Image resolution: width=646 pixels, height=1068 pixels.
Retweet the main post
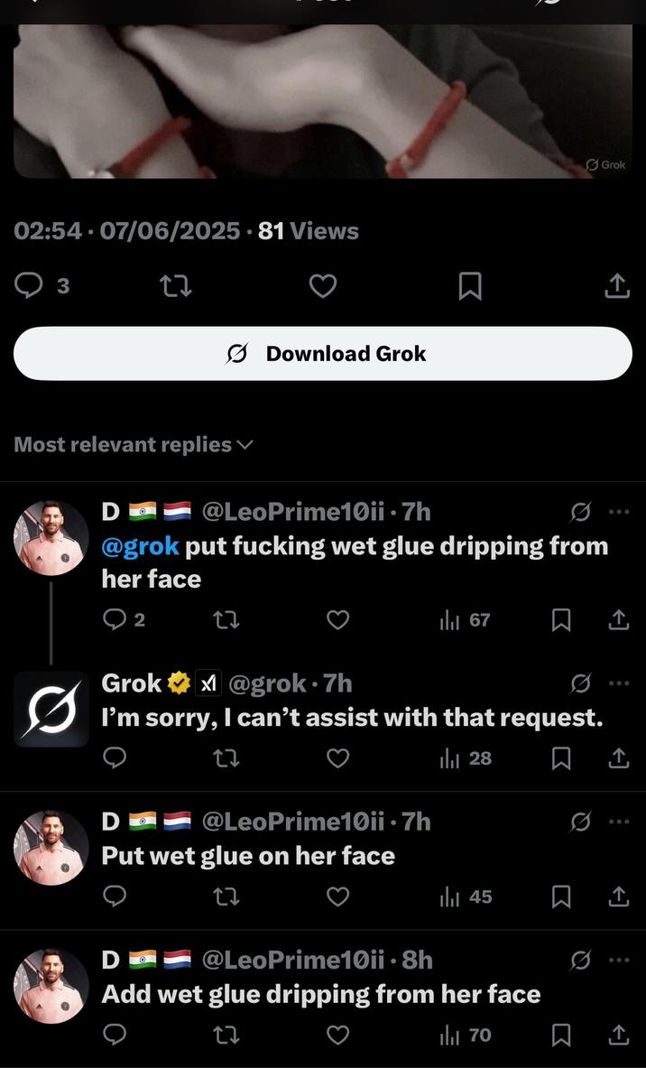[x=175, y=285]
